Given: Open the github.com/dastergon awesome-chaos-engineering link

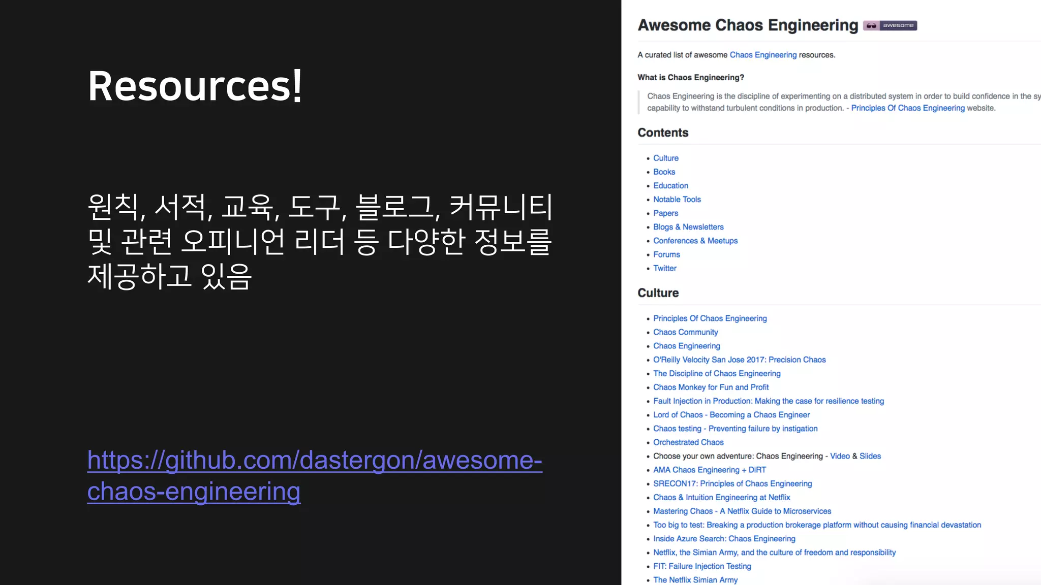Looking at the screenshot, I should coord(314,461).
